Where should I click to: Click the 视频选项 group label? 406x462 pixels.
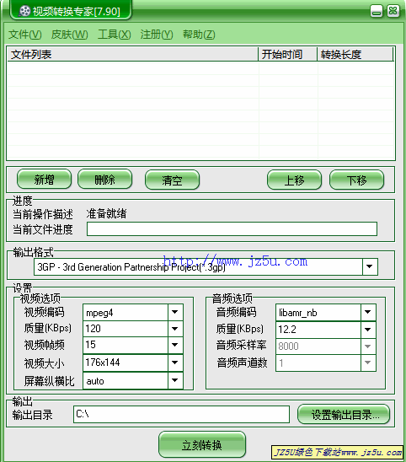tap(40, 298)
